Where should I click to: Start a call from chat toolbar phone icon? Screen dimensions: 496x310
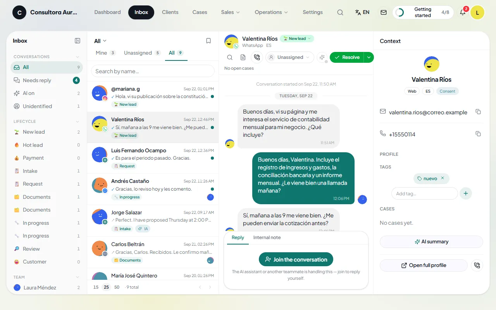(257, 57)
